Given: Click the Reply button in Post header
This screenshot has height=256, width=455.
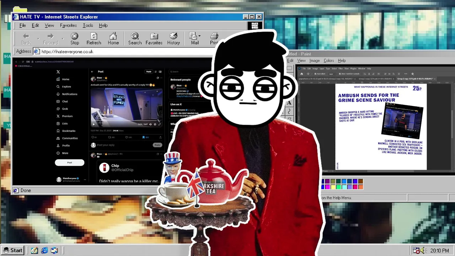Looking at the screenshot, I should pyautogui.click(x=149, y=71).
